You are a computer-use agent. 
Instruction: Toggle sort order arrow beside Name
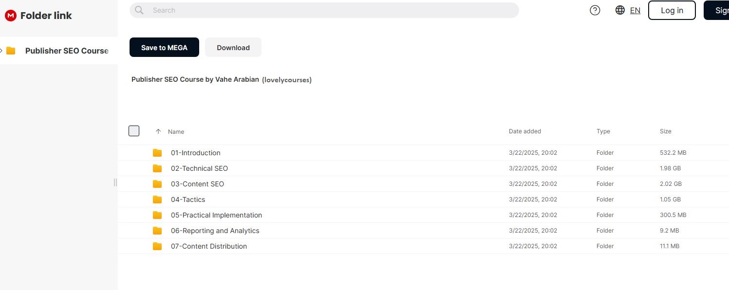pyautogui.click(x=158, y=131)
